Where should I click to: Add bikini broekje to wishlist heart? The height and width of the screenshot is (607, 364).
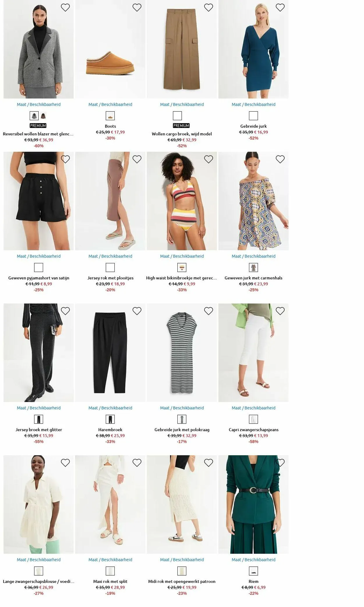[208, 159]
